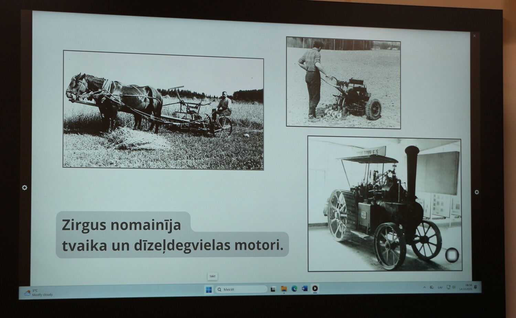Change the LAV input language
This screenshot has width=516, height=318.
click(440, 287)
